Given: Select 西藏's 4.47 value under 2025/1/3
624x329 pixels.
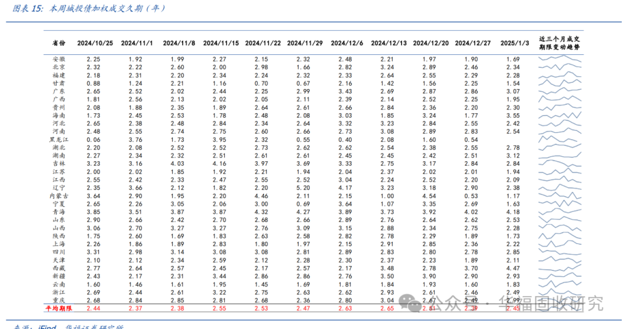Looking at the screenshot, I should [513, 269].
